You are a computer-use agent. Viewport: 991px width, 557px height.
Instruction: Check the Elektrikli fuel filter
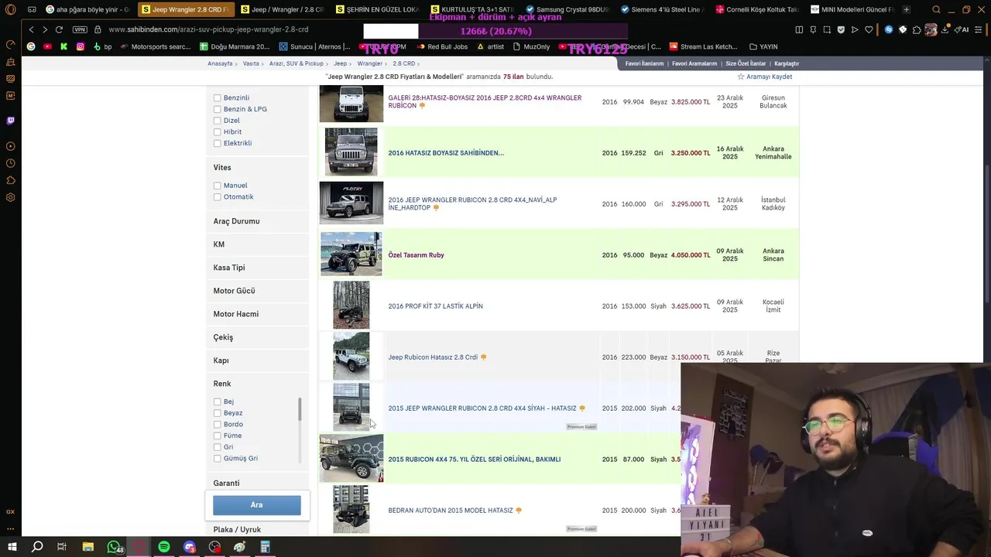(x=217, y=143)
